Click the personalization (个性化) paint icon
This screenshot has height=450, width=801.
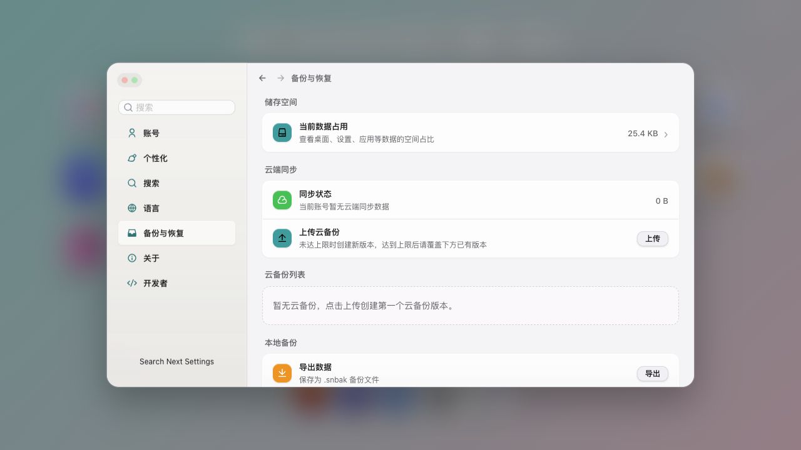coord(132,158)
